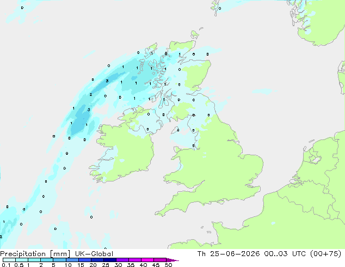Screen dimensions: 345x267
Task: Click the 'Th 25-06-2026' date text
Action: pos(229,254)
